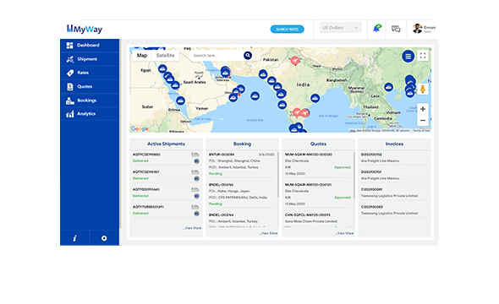499x304 pixels.
Task: Click the ship marker near Egypt coast
Action: pos(162,68)
